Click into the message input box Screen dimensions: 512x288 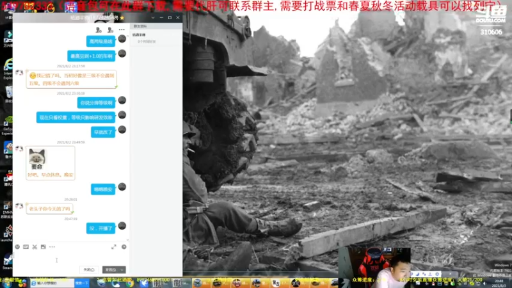71,259
